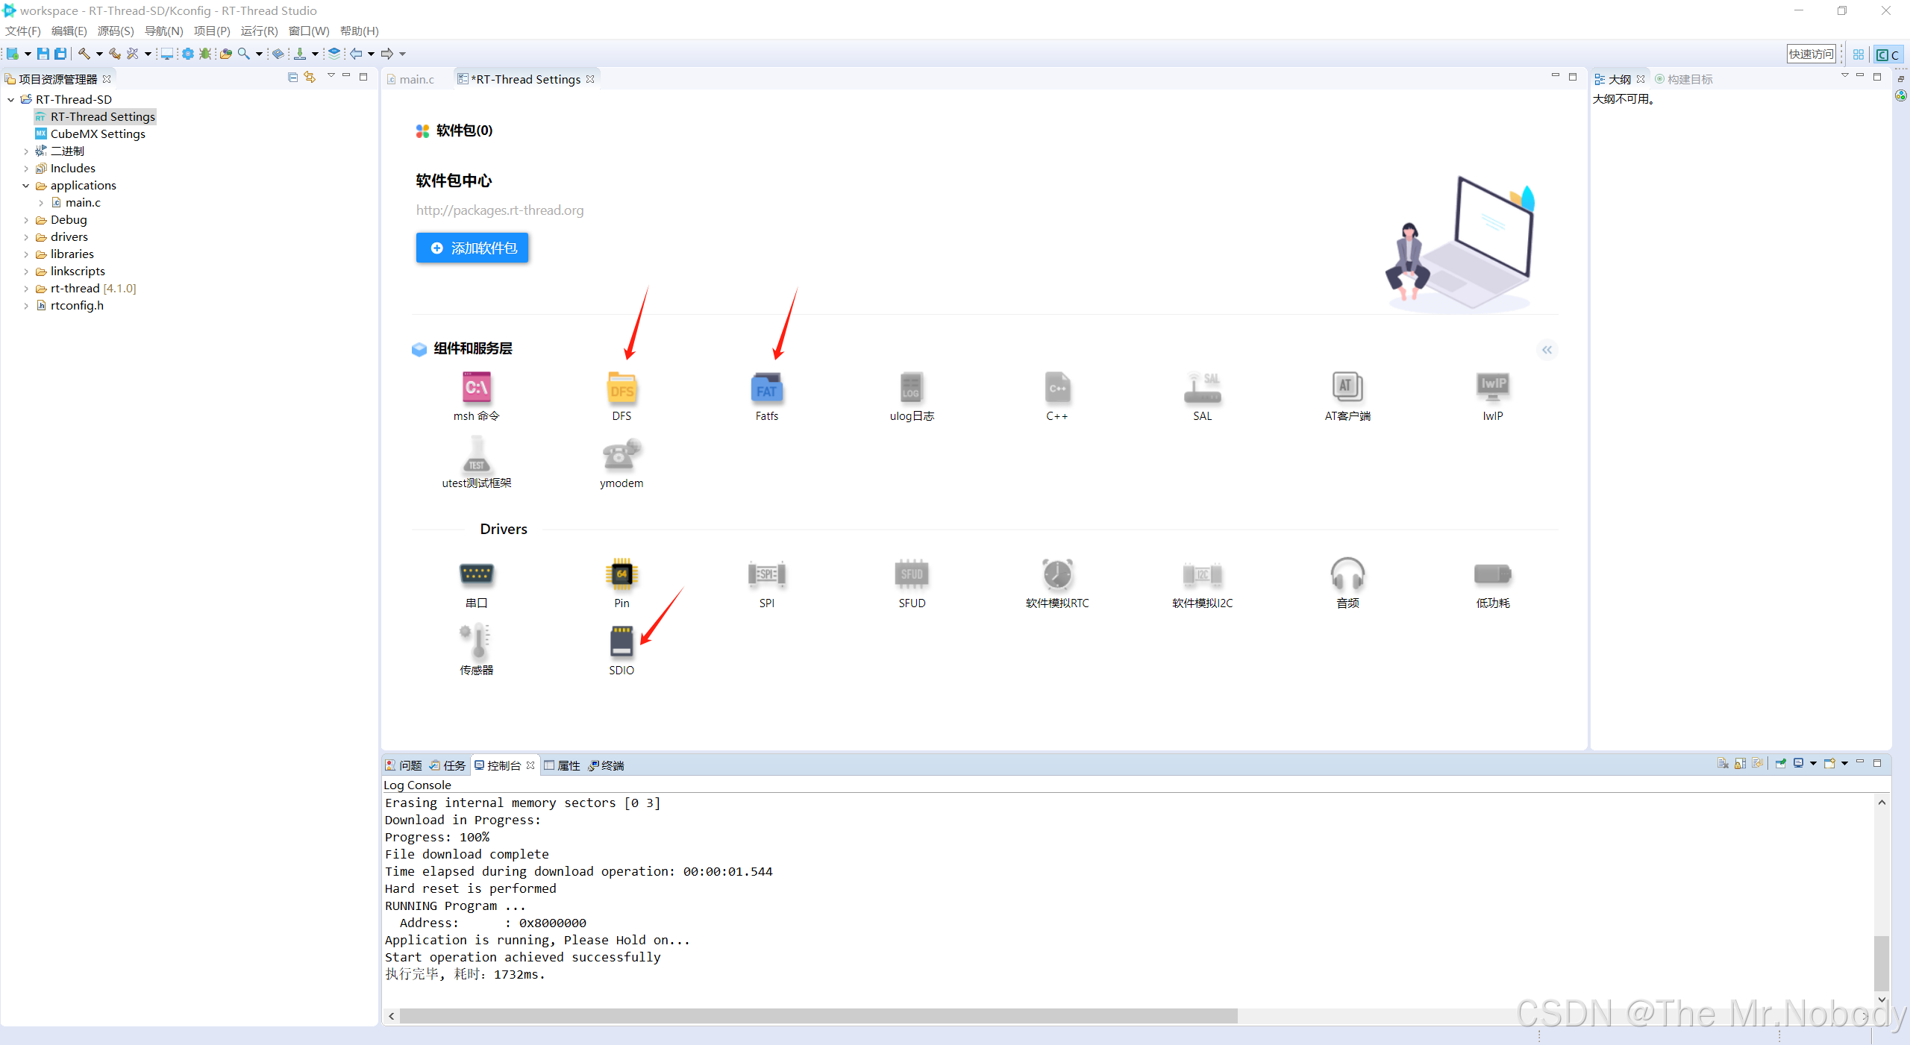
Task: Expand the drivers folder in tree
Action: pos(26,237)
